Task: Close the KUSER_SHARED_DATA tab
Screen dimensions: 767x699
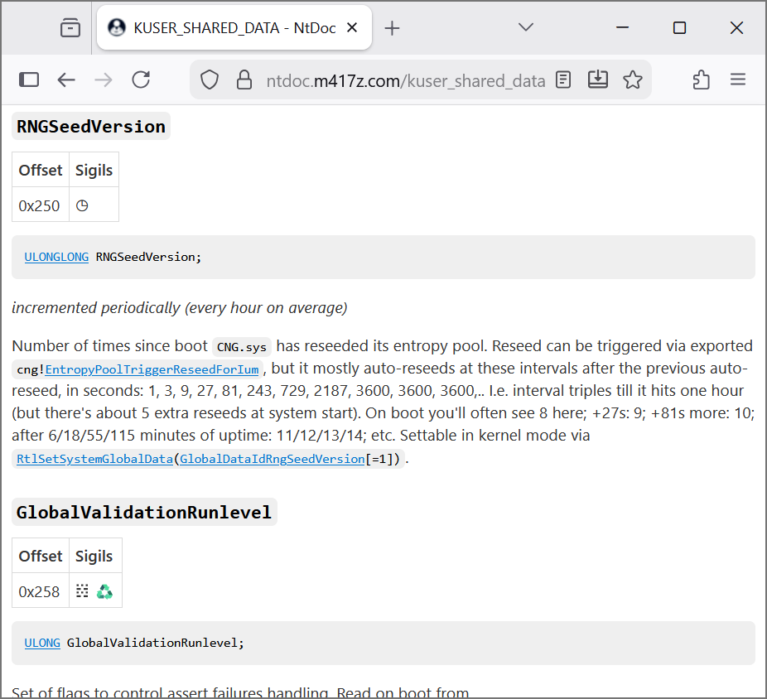Action: [352, 28]
